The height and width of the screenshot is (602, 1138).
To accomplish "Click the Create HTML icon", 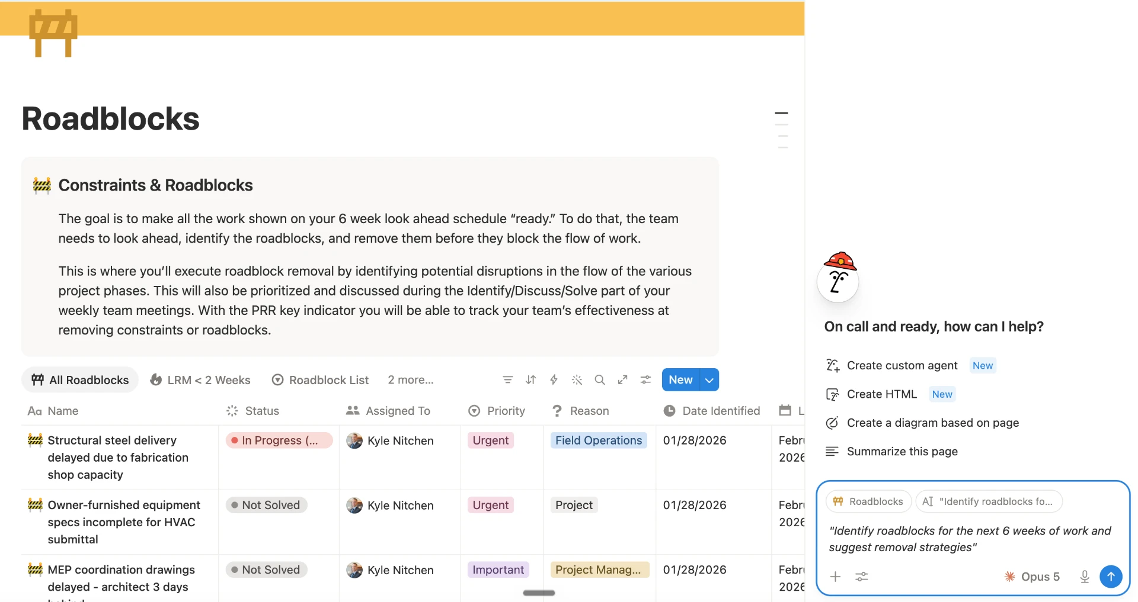I will pos(833,394).
